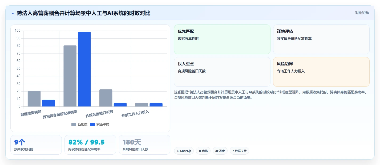Select the 9个 data card
Image resolution: width=380 pixels, height=165 pixels.
pyautogui.click(x=36, y=145)
